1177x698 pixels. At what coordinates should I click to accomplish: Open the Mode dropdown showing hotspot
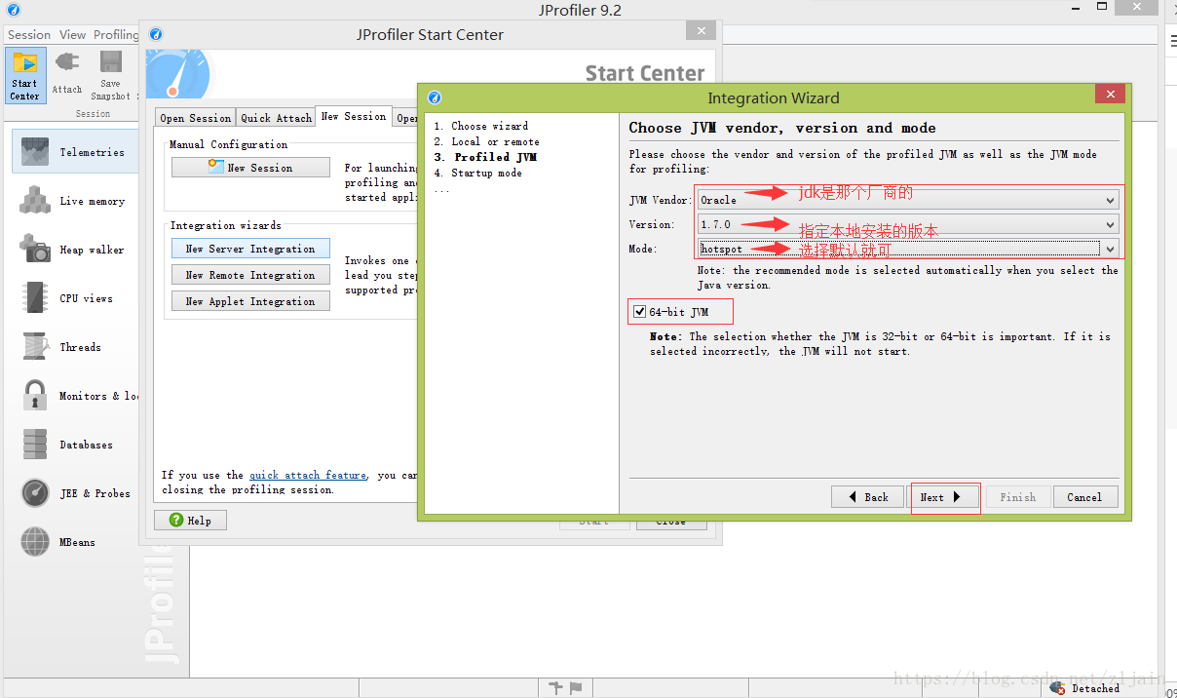click(908, 249)
